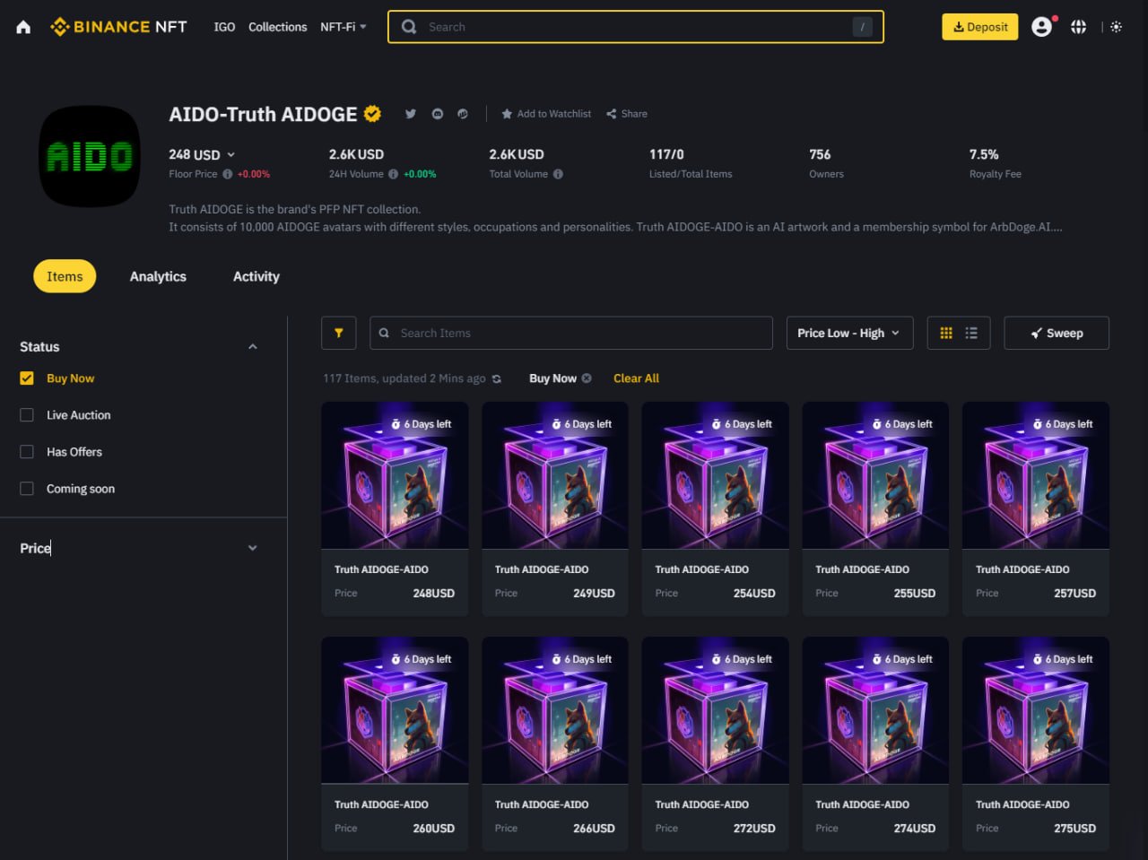Switch to the Analytics tab
This screenshot has width=1148, height=860.
pyautogui.click(x=158, y=276)
